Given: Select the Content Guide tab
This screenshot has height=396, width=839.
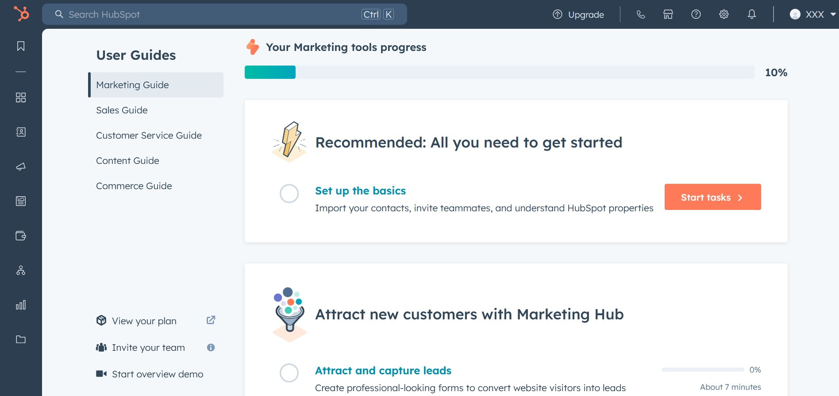Looking at the screenshot, I should pos(156,160).
